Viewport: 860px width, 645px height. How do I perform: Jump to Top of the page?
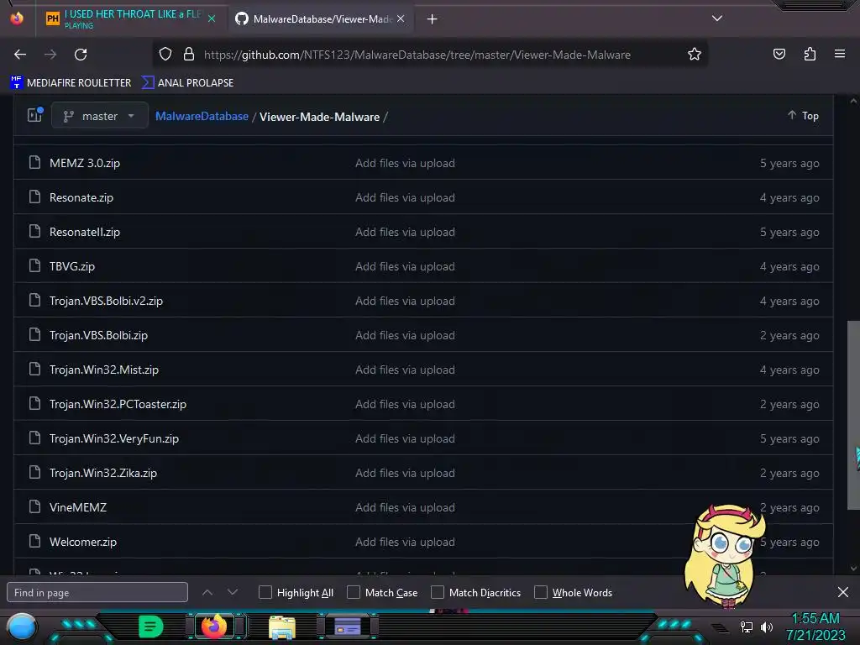pos(804,115)
